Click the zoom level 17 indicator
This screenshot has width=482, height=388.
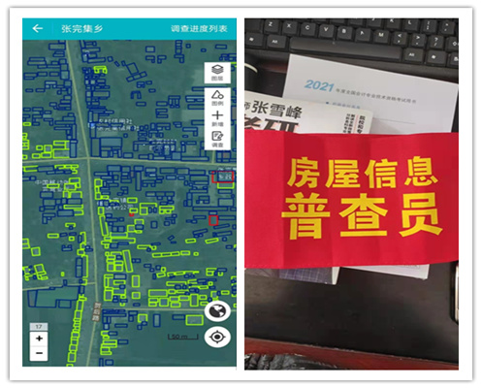39,327
